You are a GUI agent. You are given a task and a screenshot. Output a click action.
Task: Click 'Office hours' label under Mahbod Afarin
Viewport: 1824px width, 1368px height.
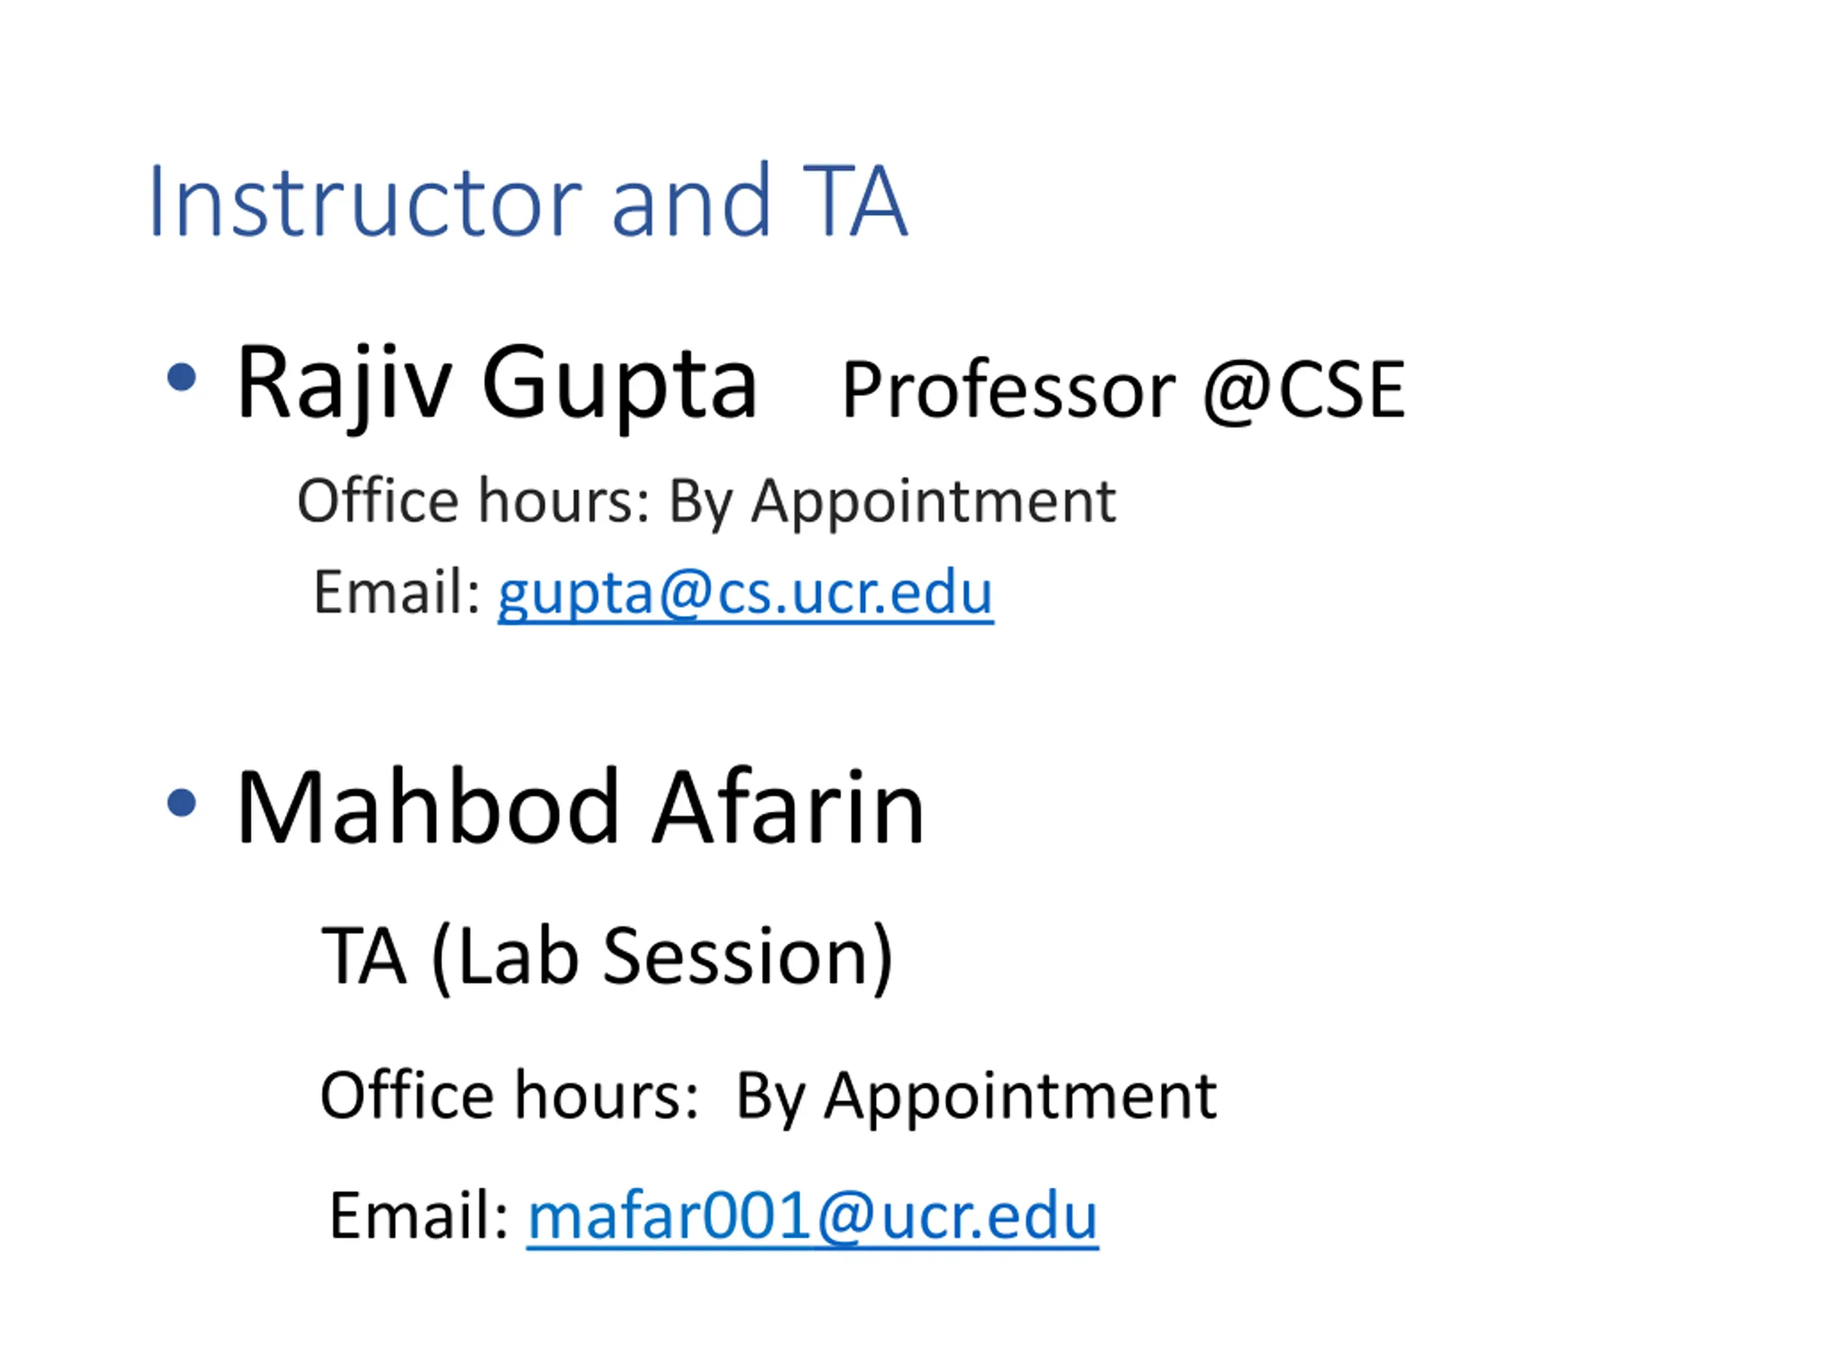[509, 1095]
